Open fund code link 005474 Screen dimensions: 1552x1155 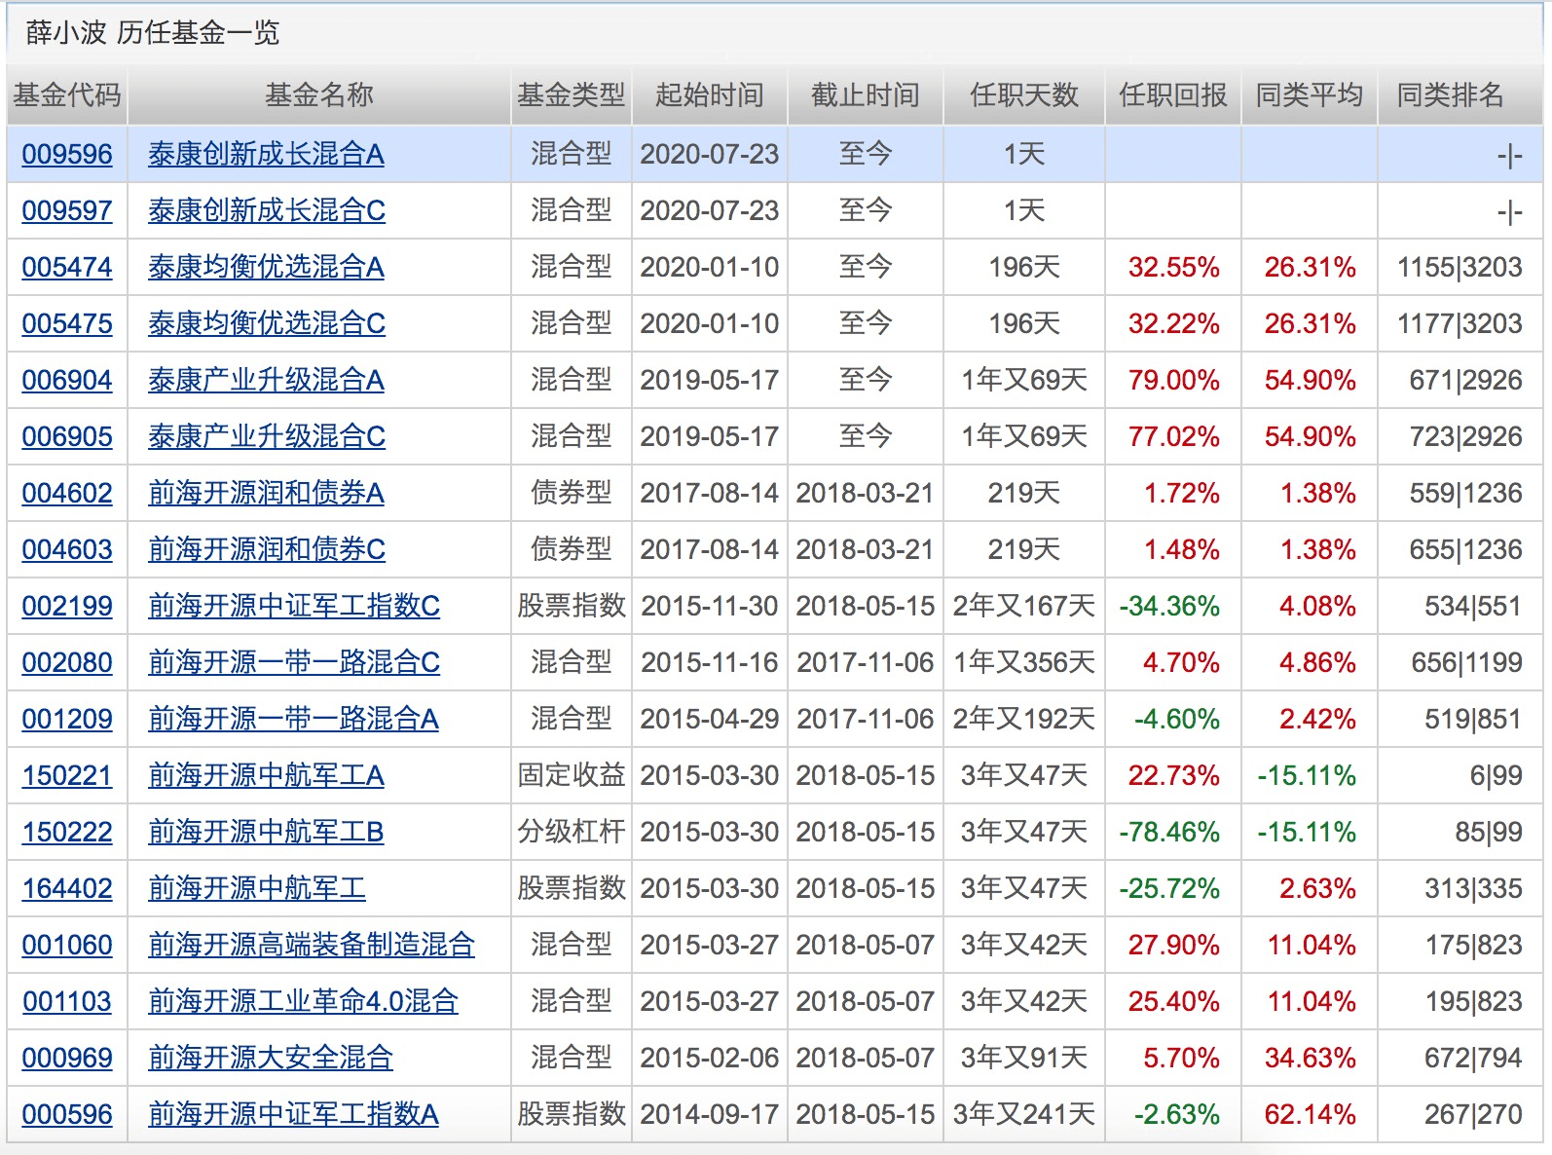point(67,267)
